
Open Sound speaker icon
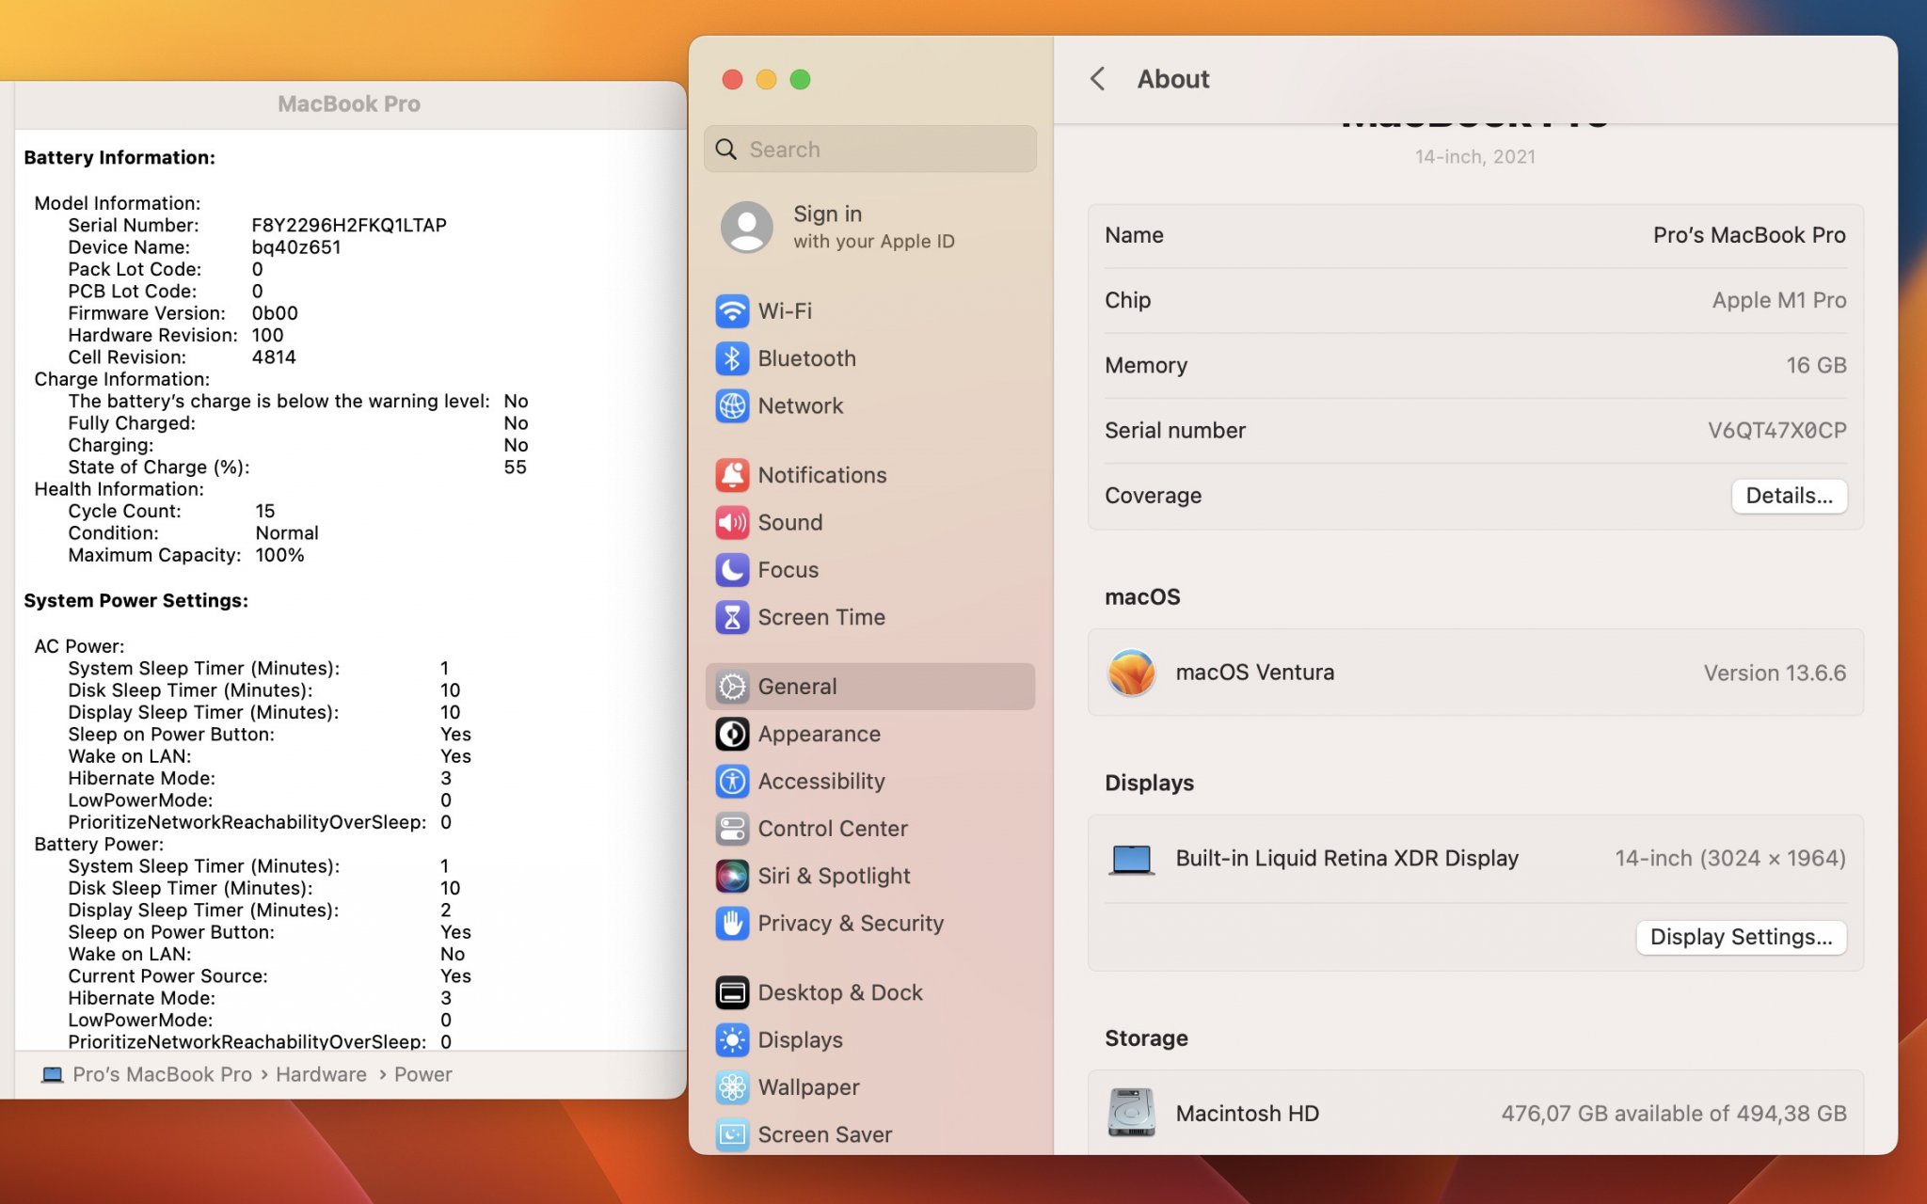(732, 522)
